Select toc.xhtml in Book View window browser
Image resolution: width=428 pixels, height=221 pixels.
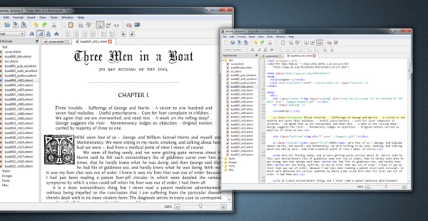point(11,61)
